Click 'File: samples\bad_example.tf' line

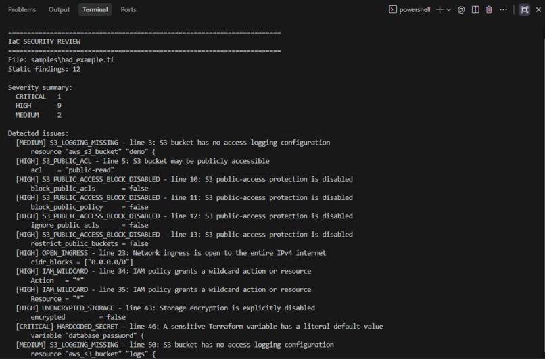61,59
